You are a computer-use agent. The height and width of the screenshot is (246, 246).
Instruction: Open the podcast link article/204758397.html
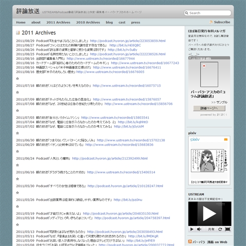coord(132,218)
